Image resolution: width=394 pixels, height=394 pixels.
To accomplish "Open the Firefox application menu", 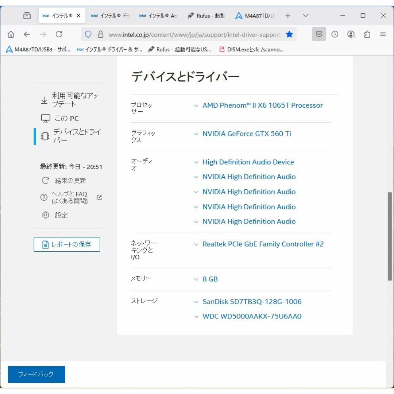I will click(383, 34).
